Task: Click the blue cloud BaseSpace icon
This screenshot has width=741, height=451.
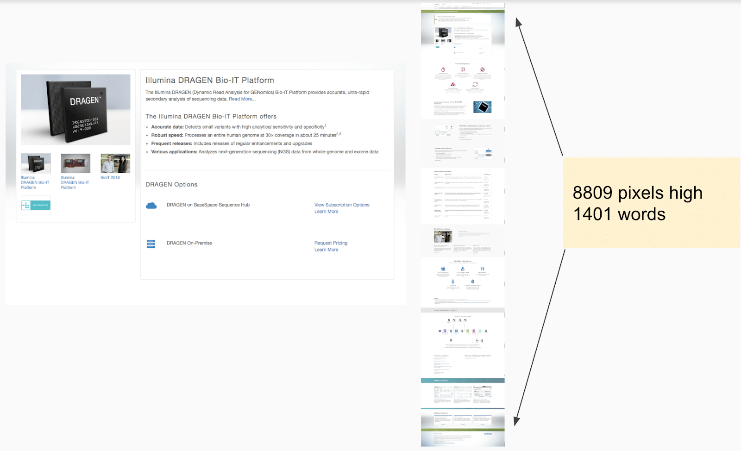Action: point(151,206)
